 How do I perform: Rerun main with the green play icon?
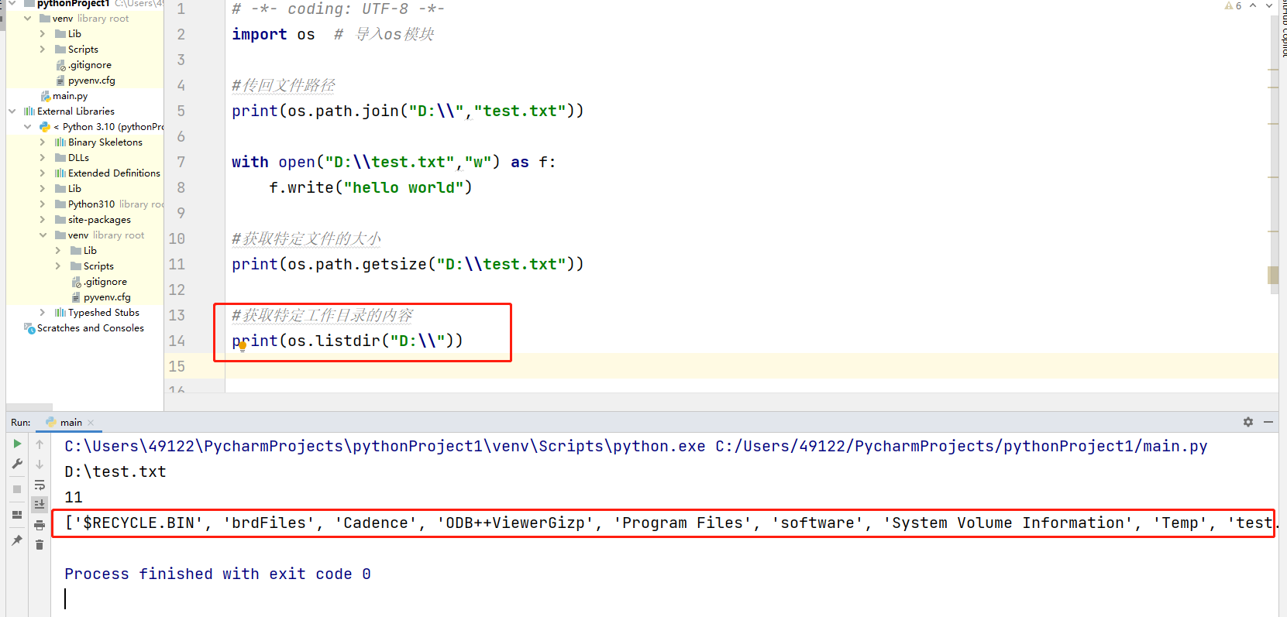(x=17, y=444)
